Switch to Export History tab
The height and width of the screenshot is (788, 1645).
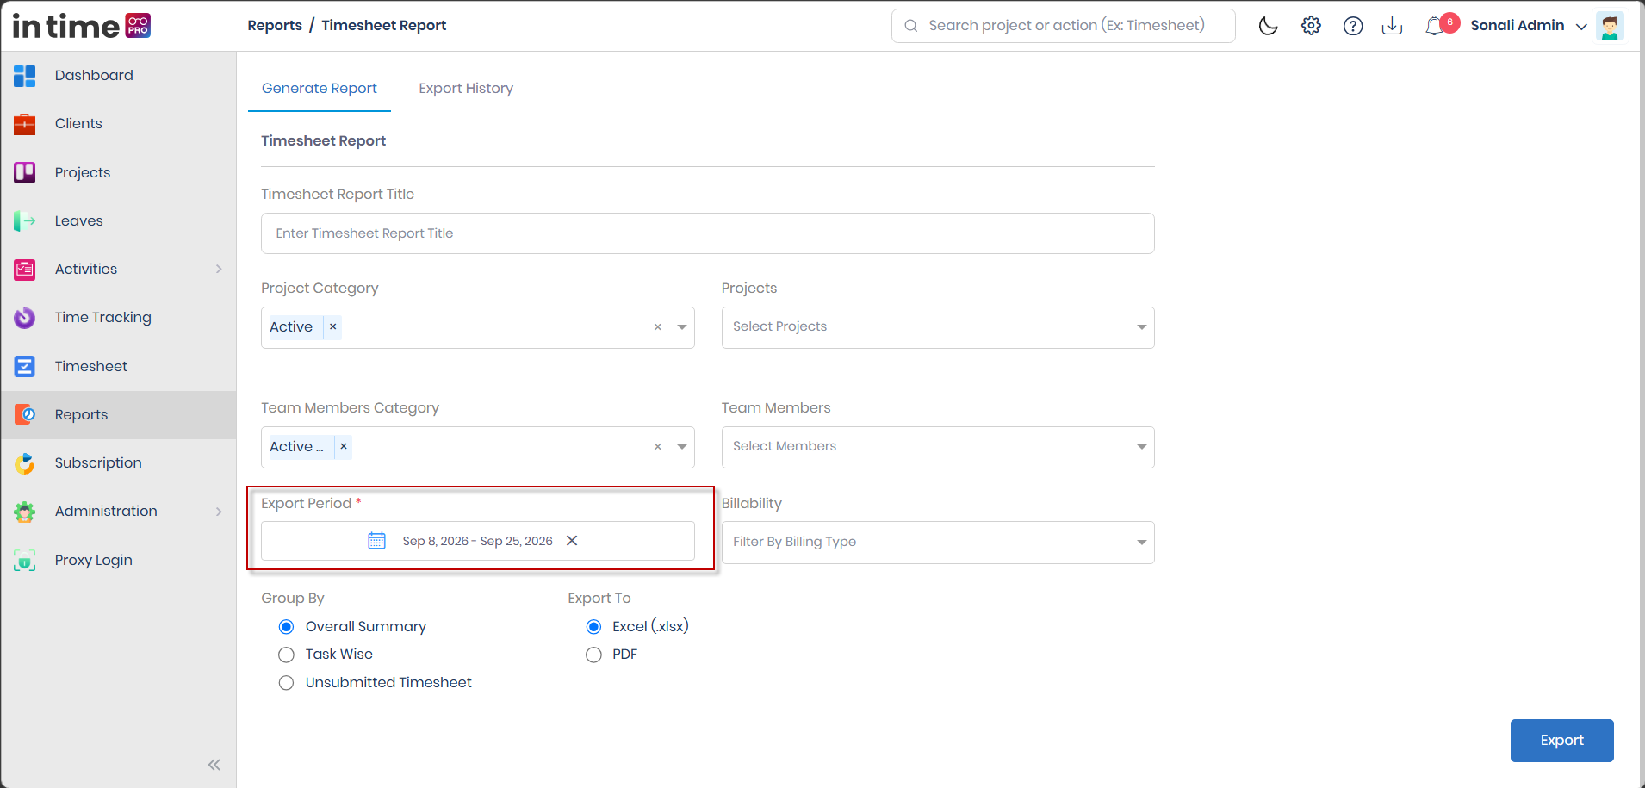click(x=466, y=89)
